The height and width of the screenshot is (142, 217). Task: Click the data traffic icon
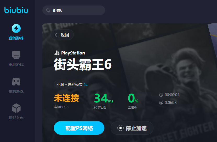pos(161,103)
